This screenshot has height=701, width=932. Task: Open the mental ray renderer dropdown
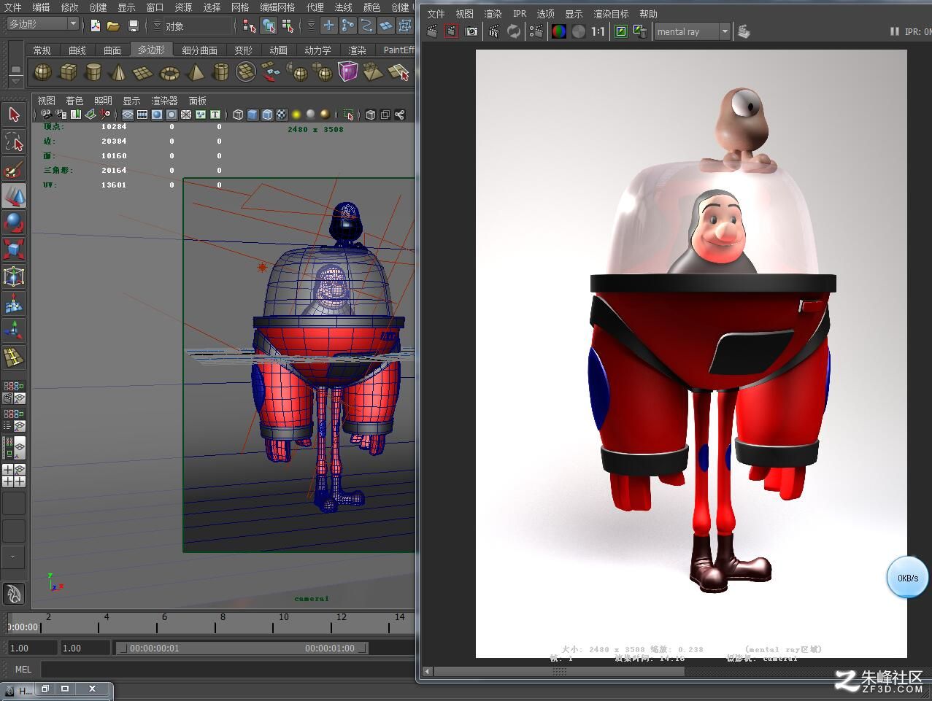[692, 31]
